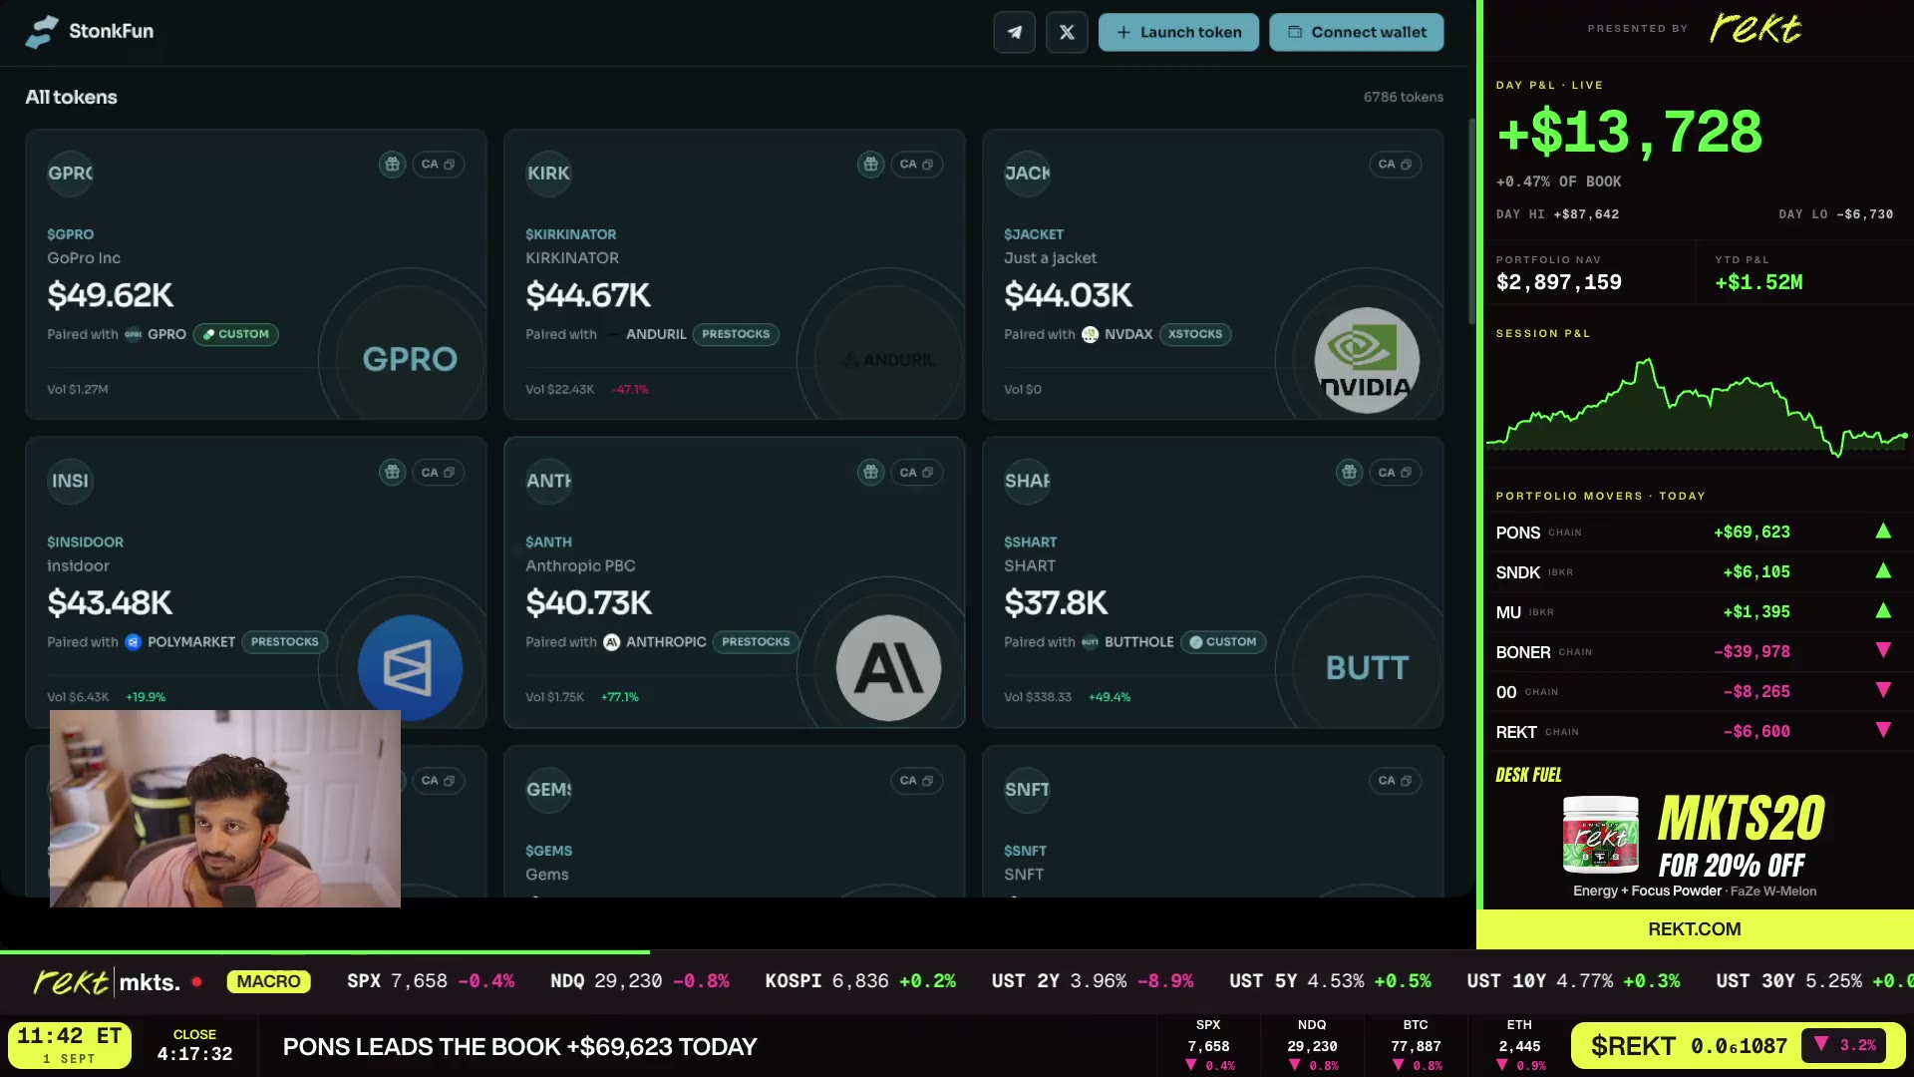1914x1077 pixels.
Task: Click the StonkFun logo
Action: [x=90, y=31]
